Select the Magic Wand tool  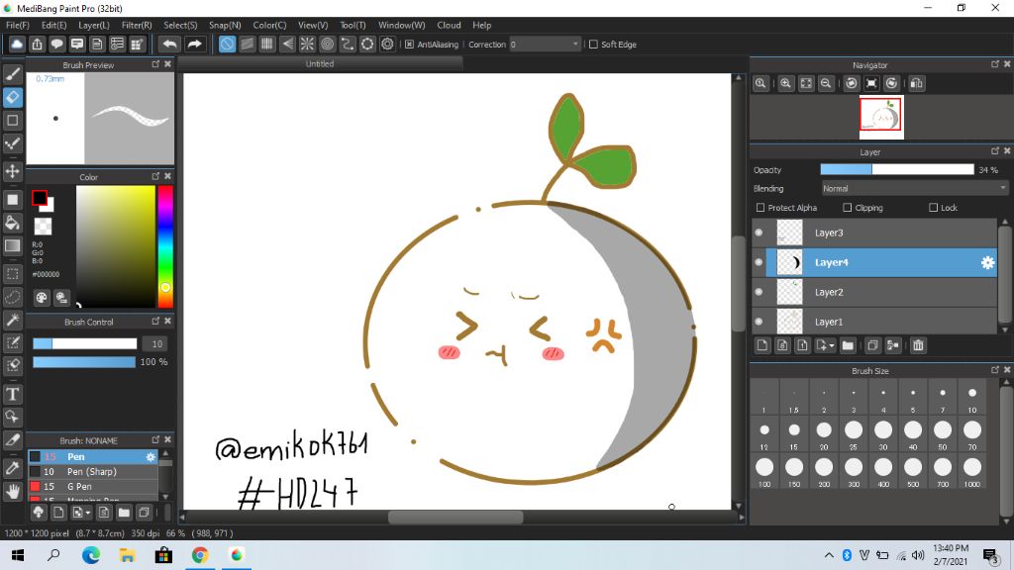13,320
